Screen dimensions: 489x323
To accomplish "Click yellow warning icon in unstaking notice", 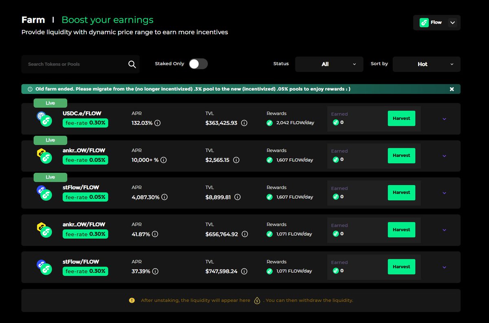I will coord(132,300).
